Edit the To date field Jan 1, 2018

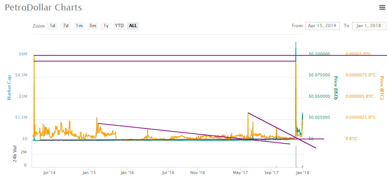coord(369,26)
